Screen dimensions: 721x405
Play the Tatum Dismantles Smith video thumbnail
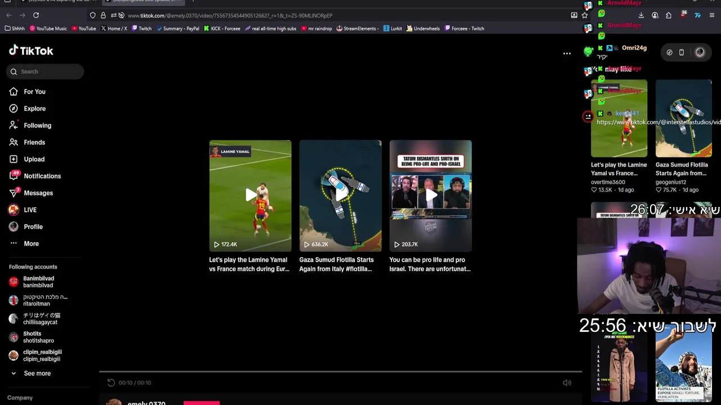point(430,195)
